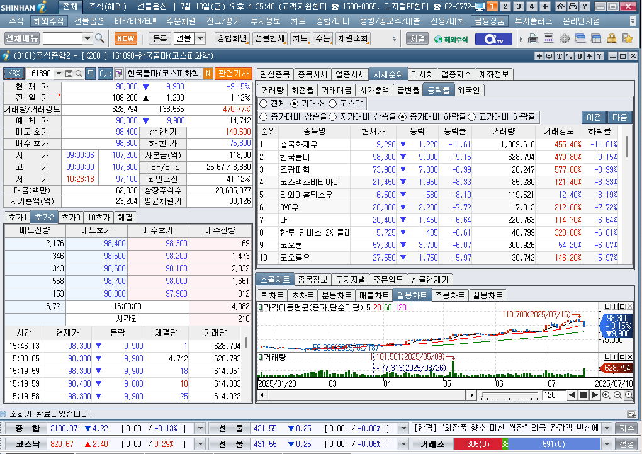The image size is (642, 454).
Task: Open favorites star icon in toolbar
Action: [x=628, y=39]
